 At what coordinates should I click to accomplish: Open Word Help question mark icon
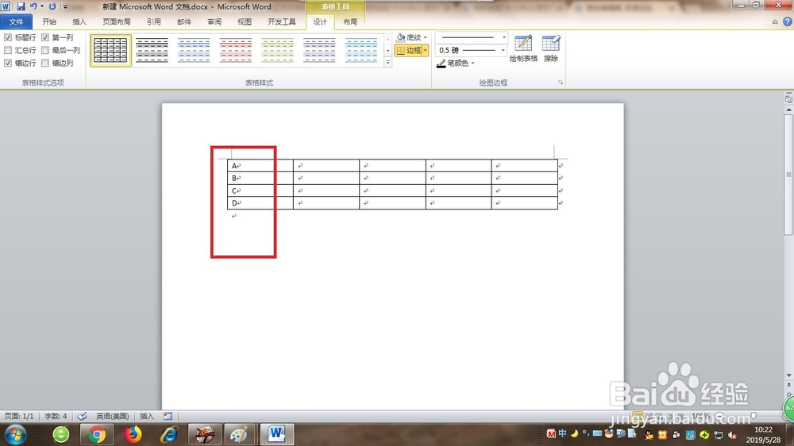pyautogui.click(x=788, y=21)
